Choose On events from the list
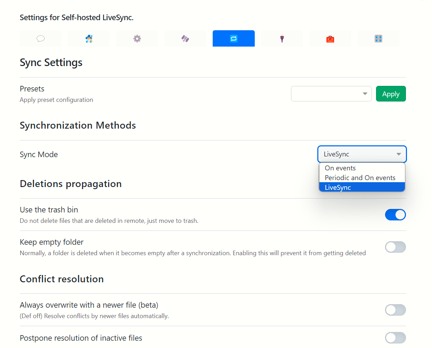The image size is (432, 348). [362, 168]
